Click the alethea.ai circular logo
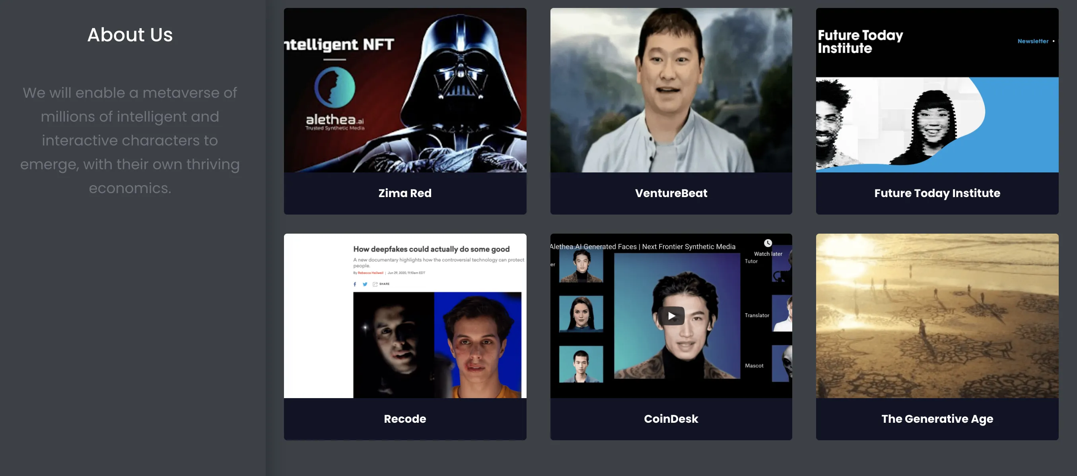This screenshot has width=1077, height=476. click(x=334, y=88)
